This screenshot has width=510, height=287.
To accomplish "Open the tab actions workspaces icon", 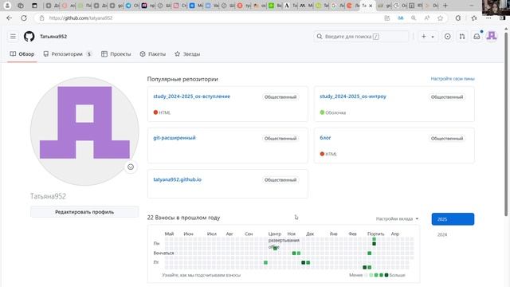I will [21, 6].
